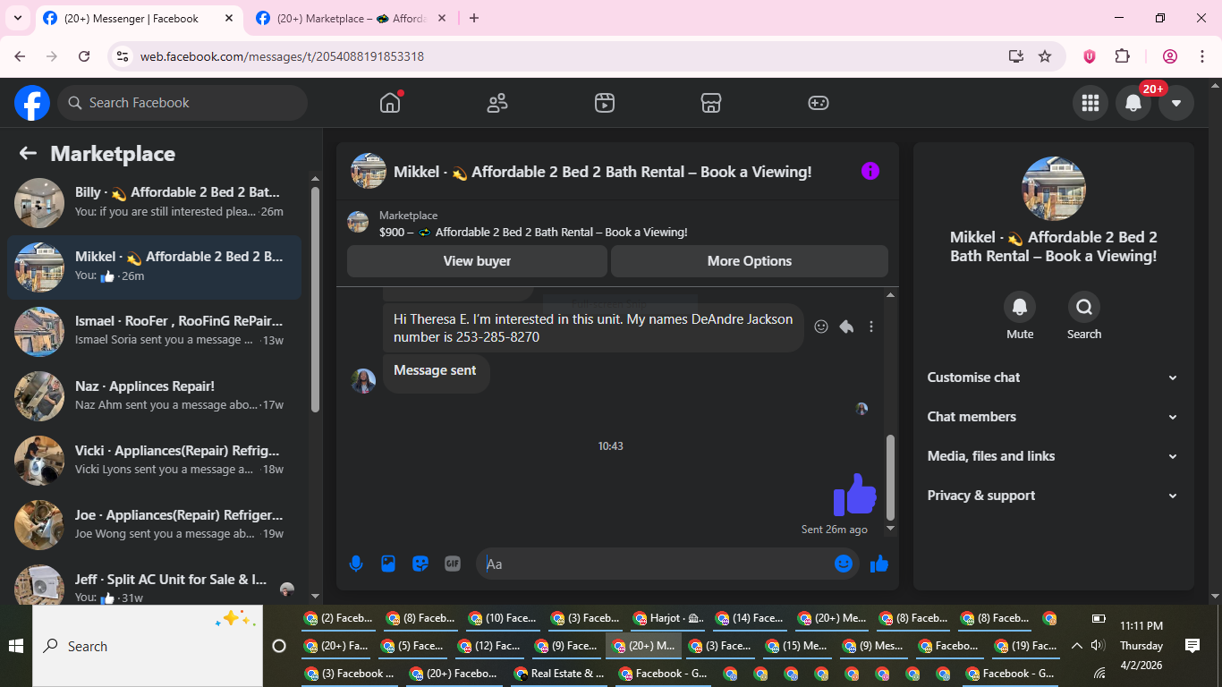Open the Friends icon in top nav

[497, 103]
